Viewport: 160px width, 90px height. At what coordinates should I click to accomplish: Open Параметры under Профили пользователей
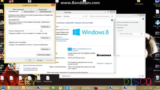[x=45, y=38]
